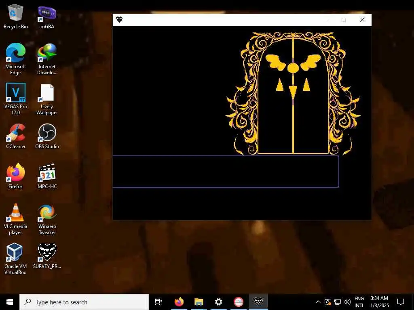Open Microsoft Edge desktop shortcut

[16, 59]
